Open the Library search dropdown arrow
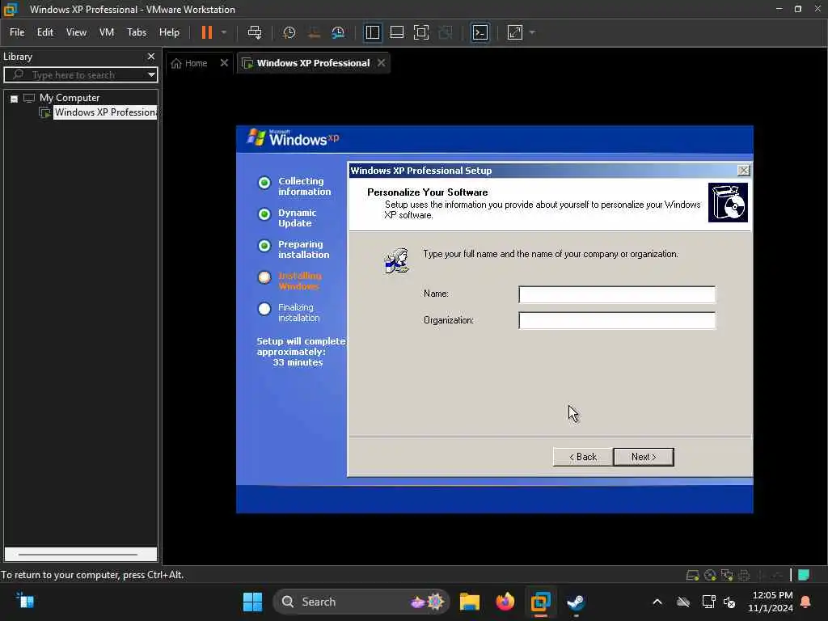 pos(151,75)
